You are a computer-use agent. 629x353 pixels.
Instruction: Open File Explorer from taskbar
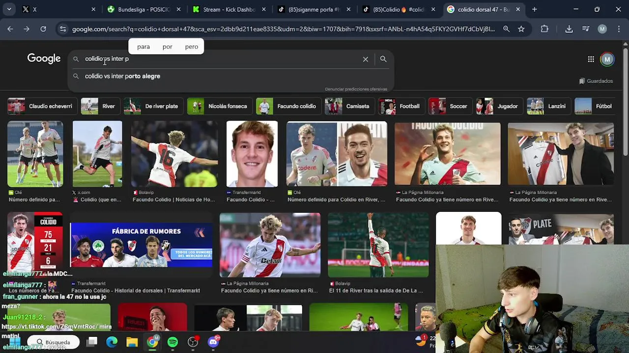132,342
